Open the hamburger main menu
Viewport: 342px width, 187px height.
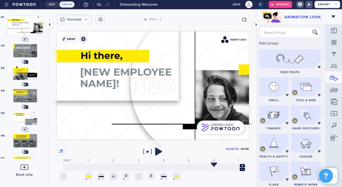coord(6,5)
